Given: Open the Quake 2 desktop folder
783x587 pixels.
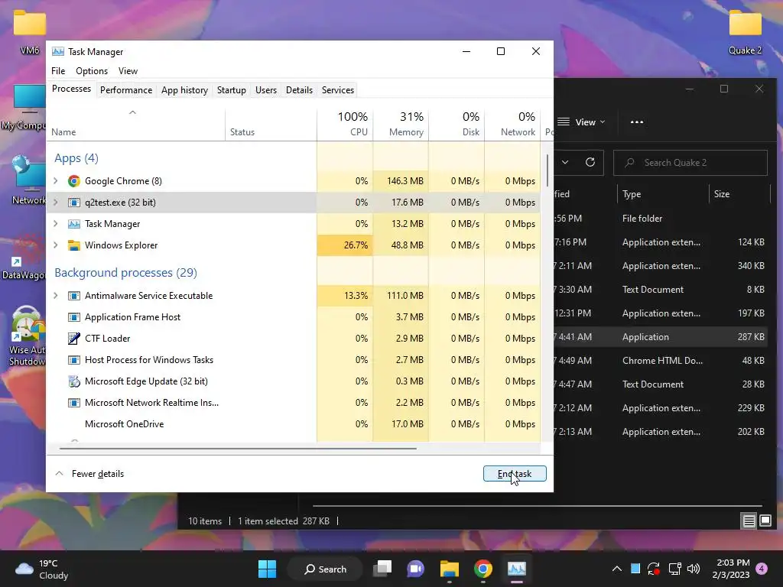Looking at the screenshot, I should [745, 32].
